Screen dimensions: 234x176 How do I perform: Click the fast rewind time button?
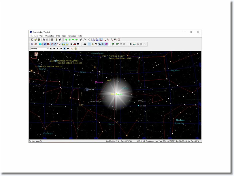coord(54,49)
